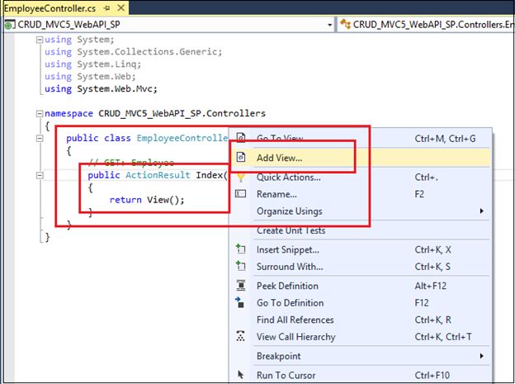Screen dimensions: 515x384
Task: Choose Rename... from context menu
Action: click(361, 194)
